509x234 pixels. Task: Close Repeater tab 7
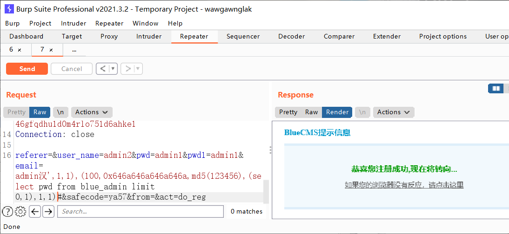(51, 50)
